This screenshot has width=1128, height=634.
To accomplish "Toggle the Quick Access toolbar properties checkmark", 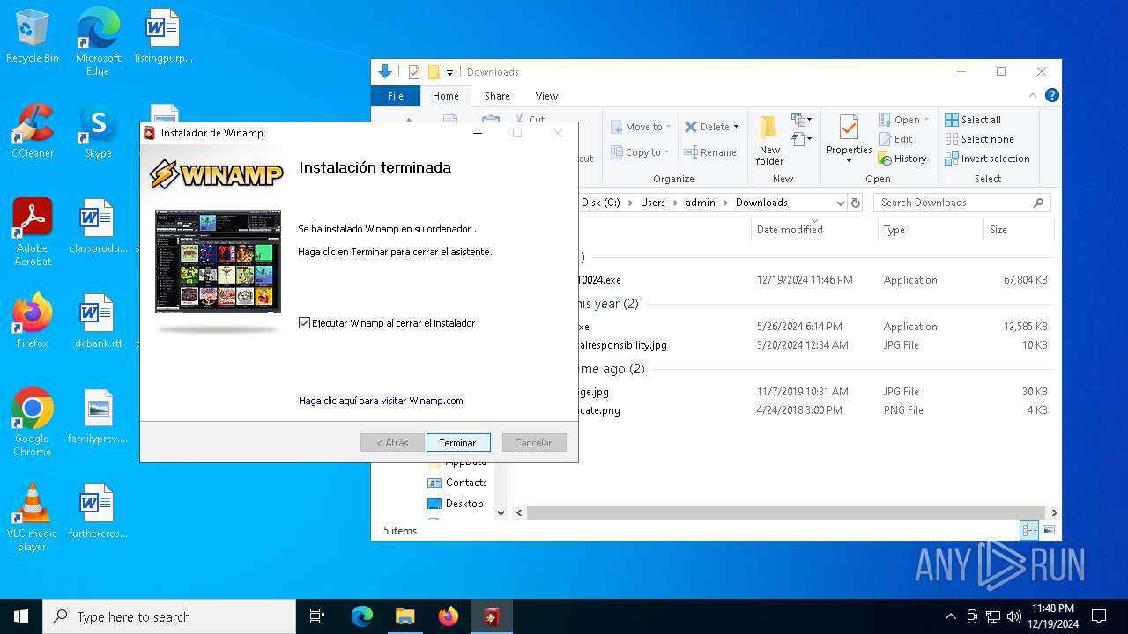I will [x=414, y=72].
